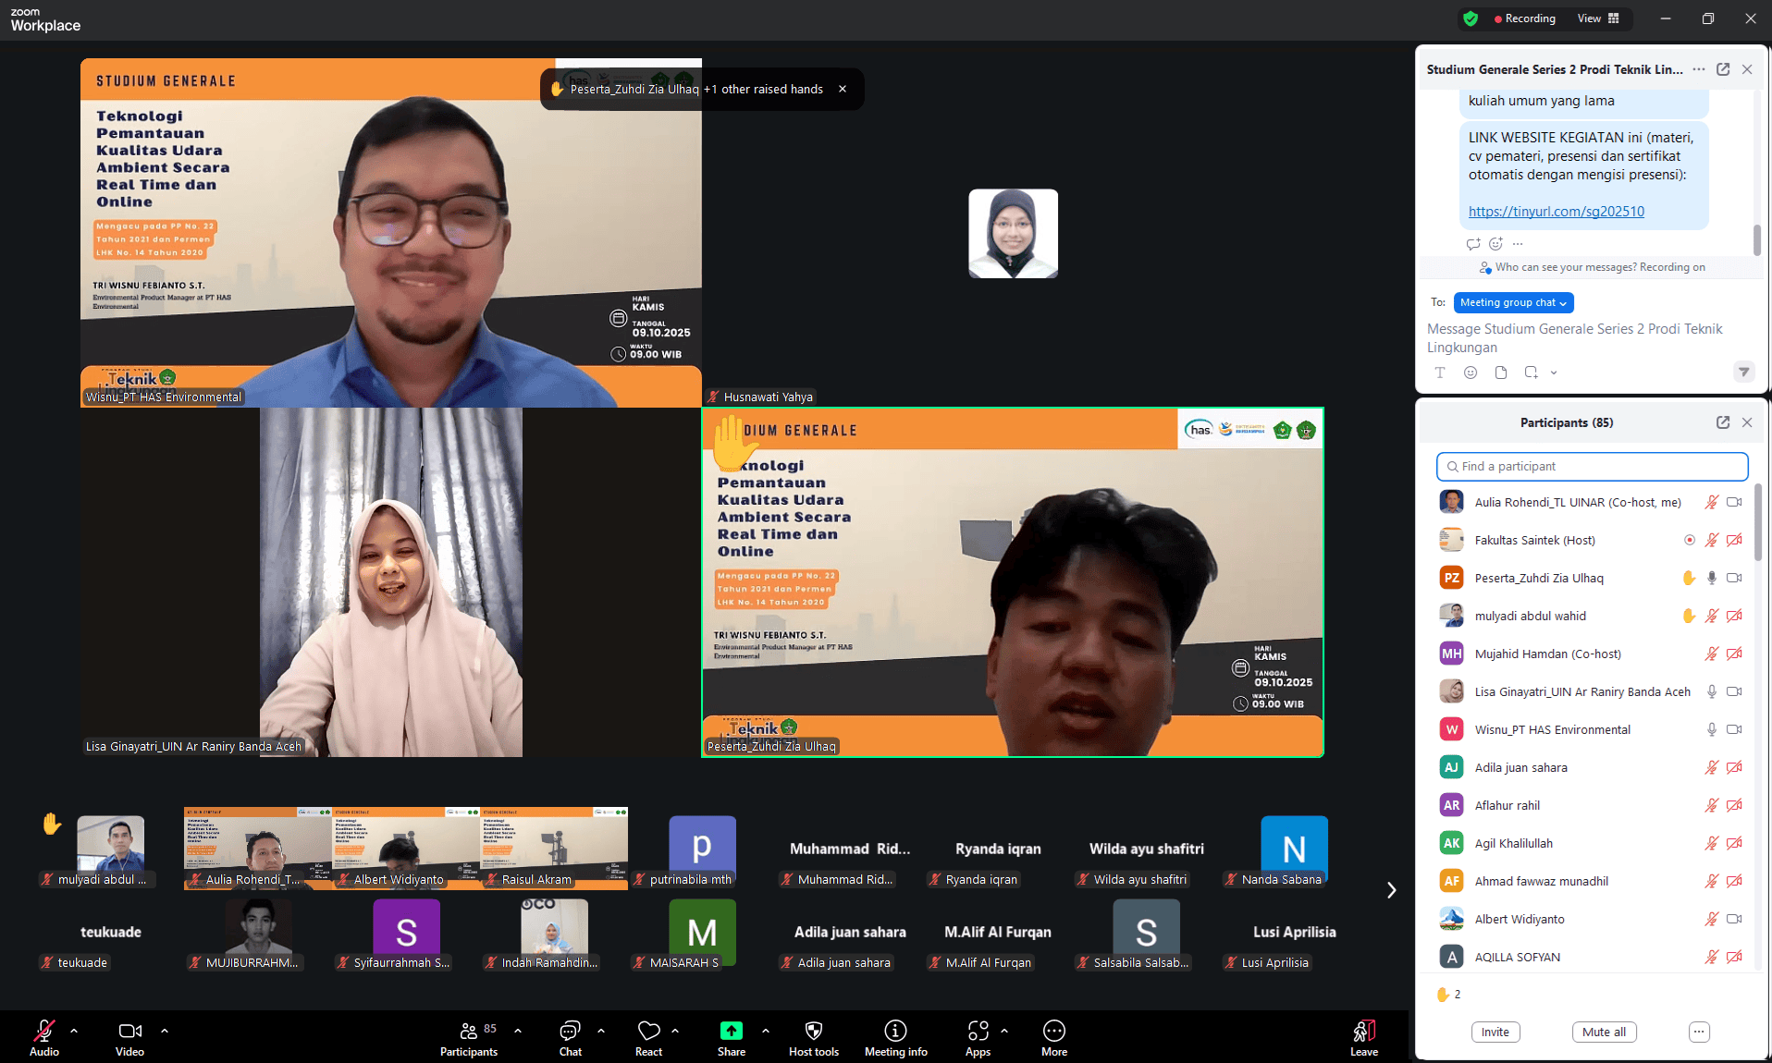Open Host tools shield icon

click(814, 1032)
